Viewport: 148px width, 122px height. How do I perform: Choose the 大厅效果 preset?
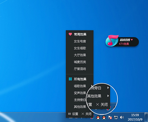click(80, 55)
